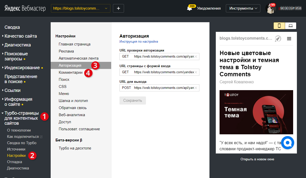Screen dimensions: 306x178
Task: Open Обратная связь settings
Action: click(x=73, y=108)
